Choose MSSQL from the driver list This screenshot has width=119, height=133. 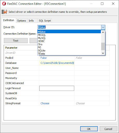(69, 35)
